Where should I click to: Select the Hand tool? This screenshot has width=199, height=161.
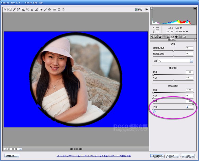pyautogui.click(x=10, y=10)
